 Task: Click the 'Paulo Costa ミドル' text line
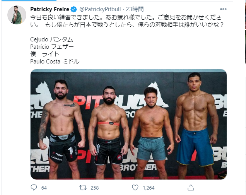55,61
